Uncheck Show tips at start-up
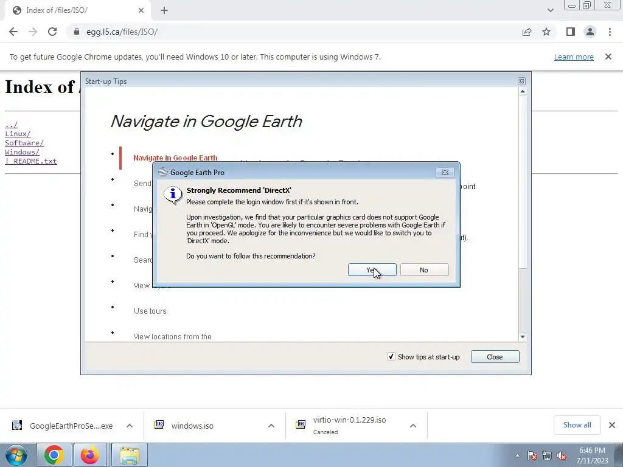 [391, 356]
